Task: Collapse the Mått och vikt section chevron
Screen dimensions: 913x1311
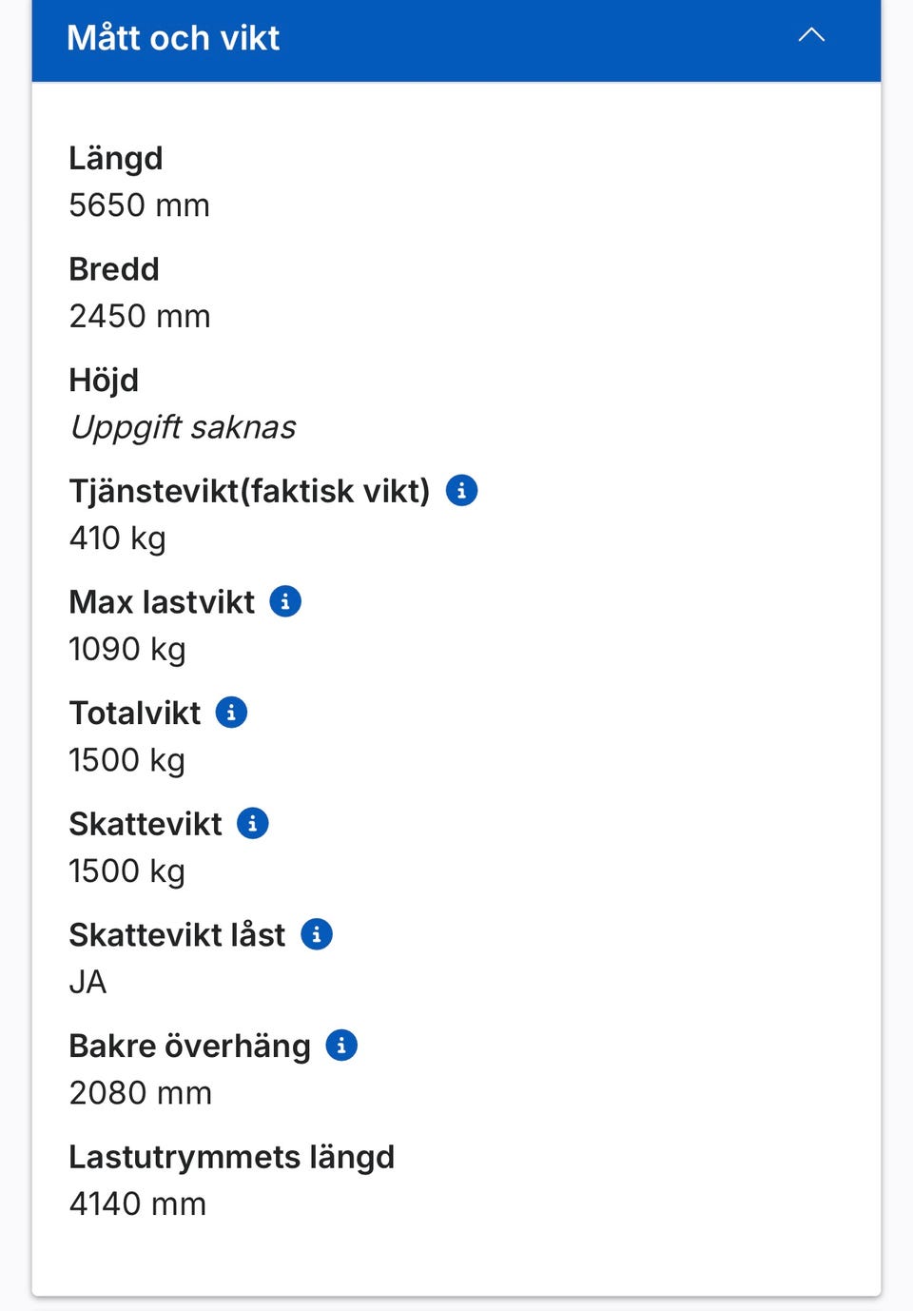Action: [811, 36]
